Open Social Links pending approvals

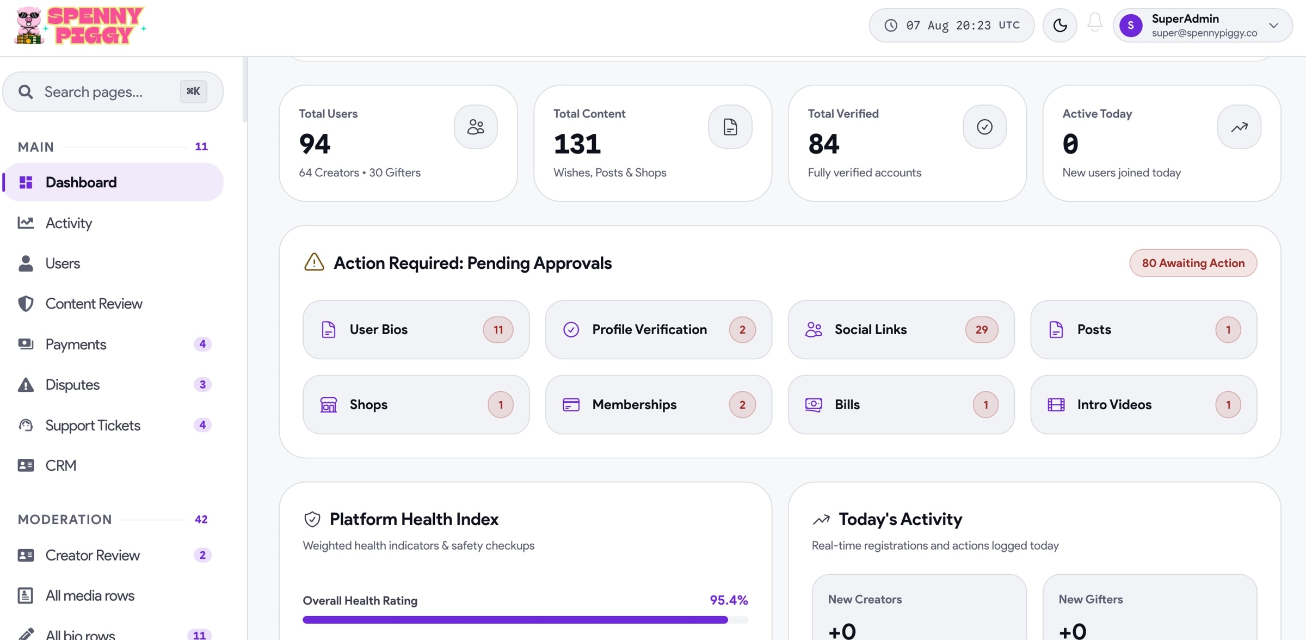(x=901, y=330)
